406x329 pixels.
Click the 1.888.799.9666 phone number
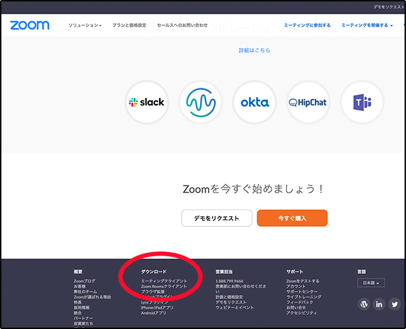(x=229, y=281)
